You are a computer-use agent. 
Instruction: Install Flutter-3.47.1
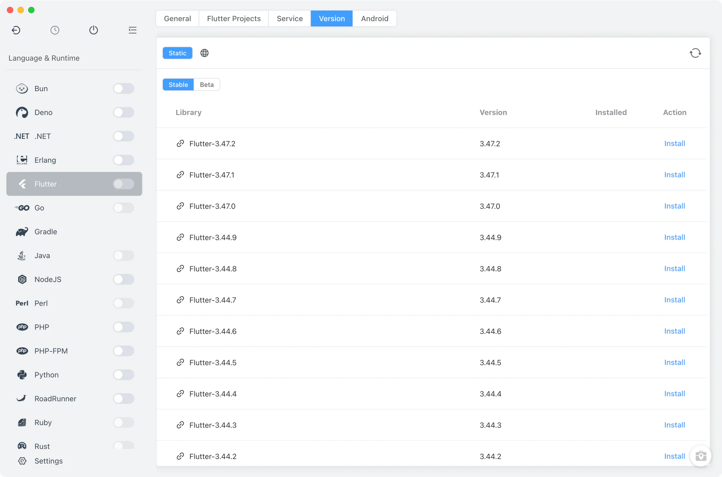coord(674,175)
